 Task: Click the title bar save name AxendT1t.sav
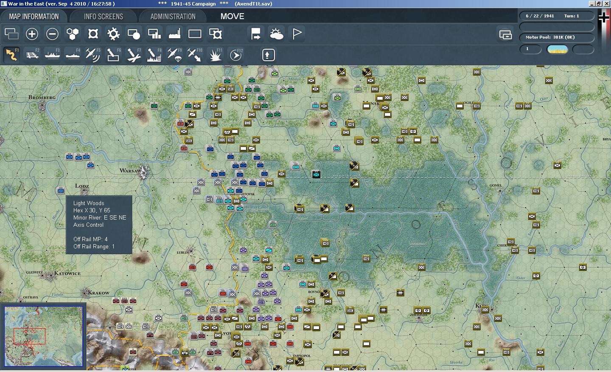pyautogui.click(x=253, y=4)
